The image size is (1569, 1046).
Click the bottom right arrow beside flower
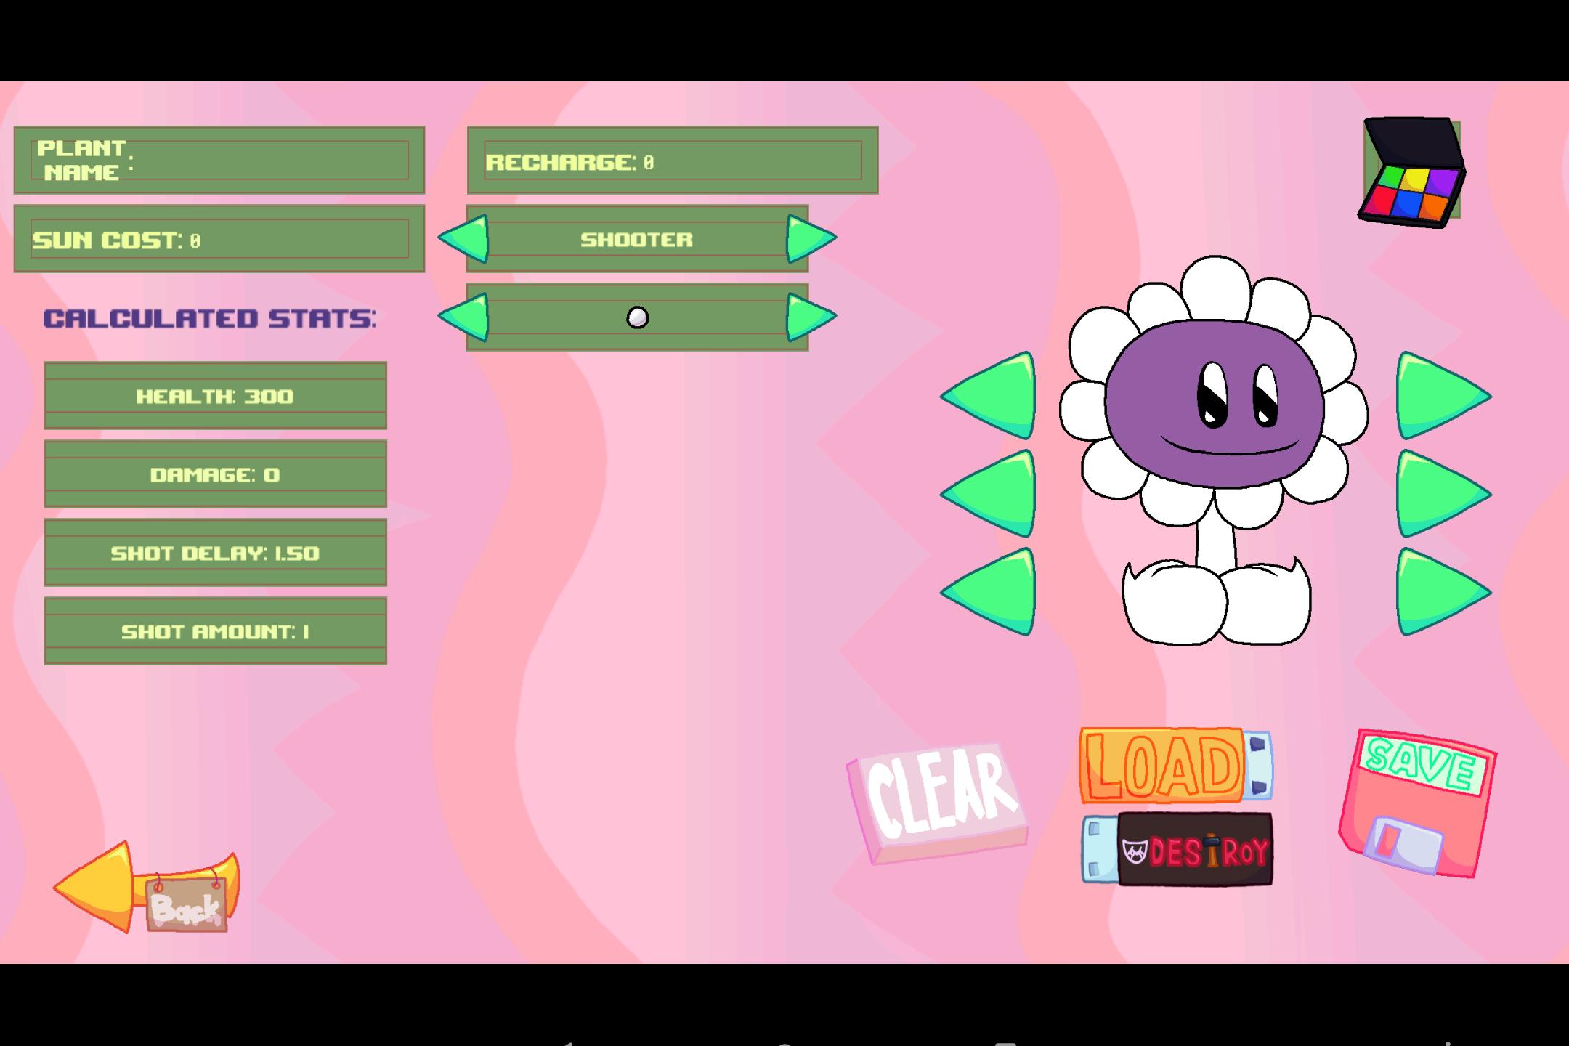[1438, 592]
